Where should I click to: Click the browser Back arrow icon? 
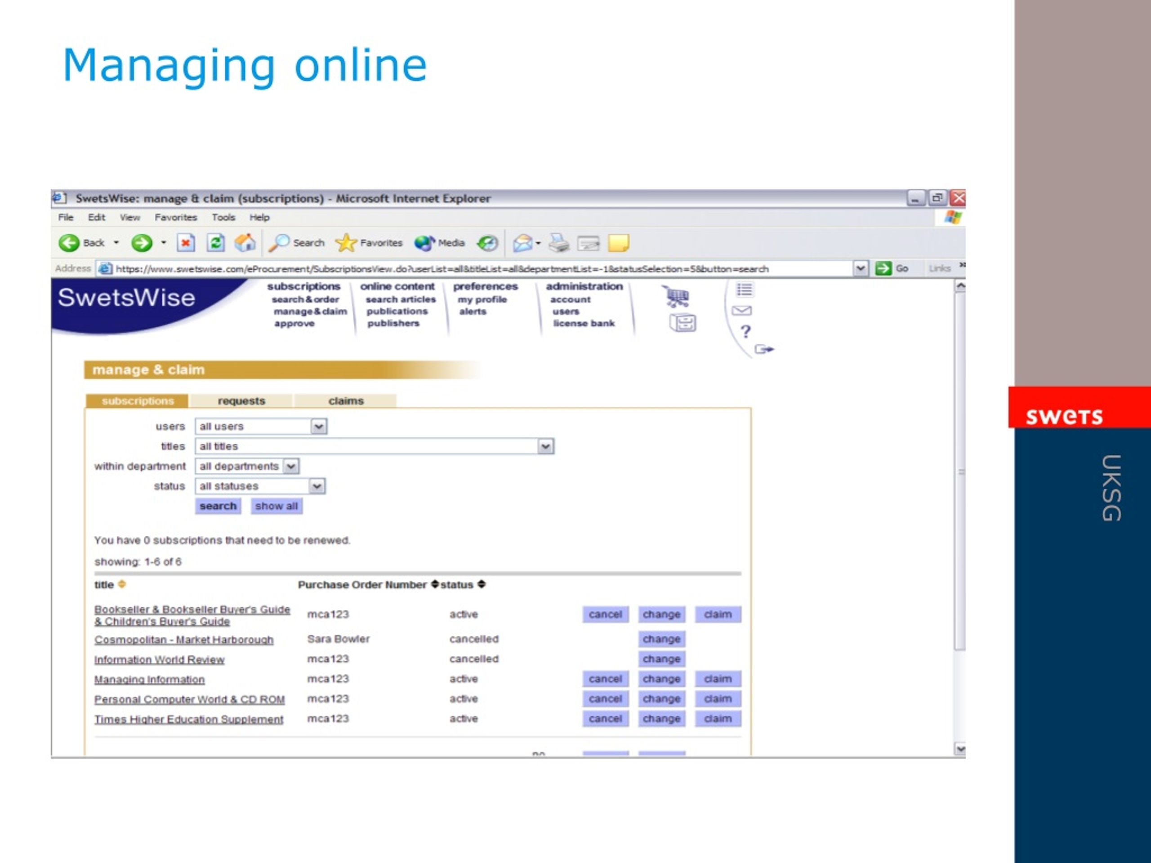pyautogui.click(x=69, y=243)
